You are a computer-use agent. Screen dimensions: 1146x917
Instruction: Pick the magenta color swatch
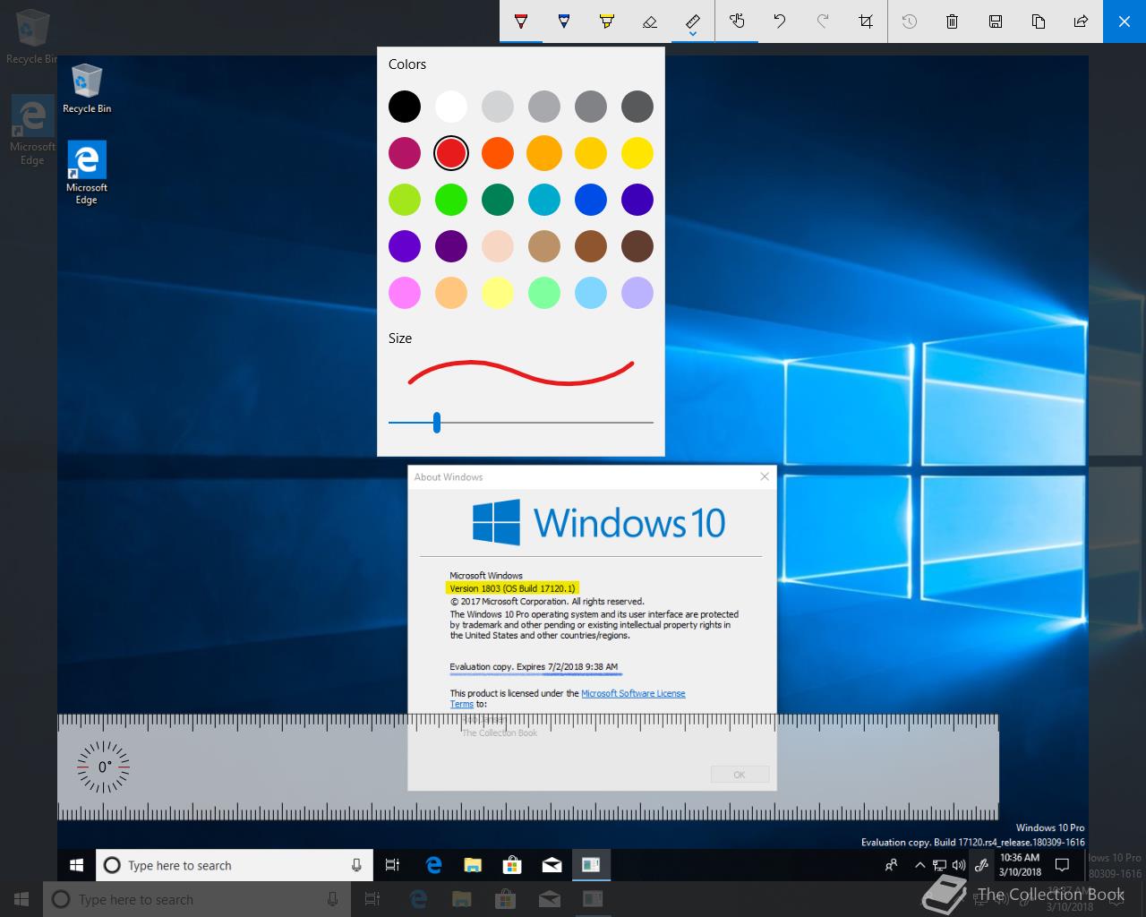[x=405, y=153]
